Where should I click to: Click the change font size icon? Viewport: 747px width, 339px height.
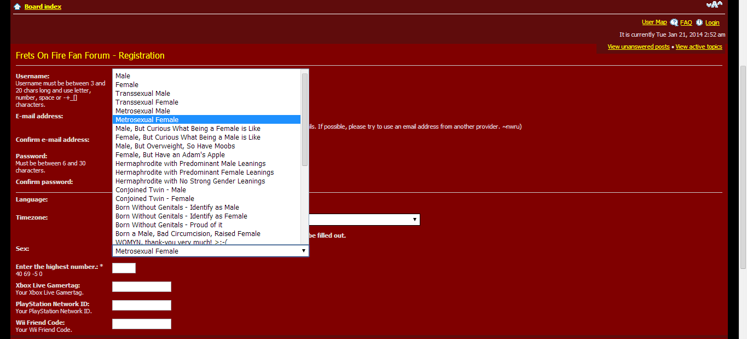click(x=714, y=4)
